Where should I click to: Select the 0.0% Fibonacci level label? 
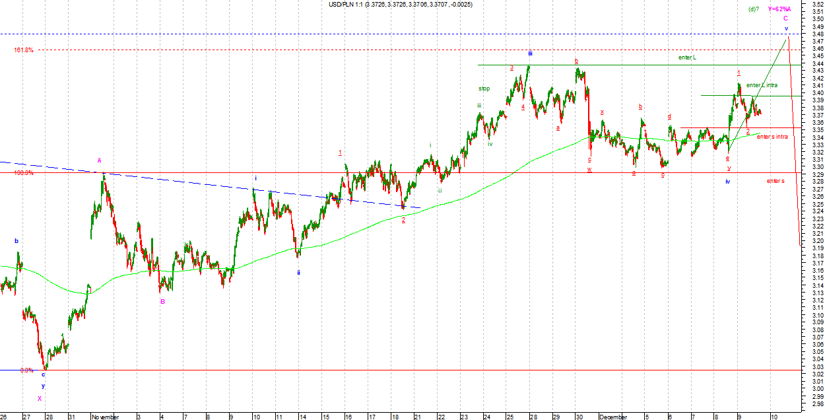coord(26,370)
